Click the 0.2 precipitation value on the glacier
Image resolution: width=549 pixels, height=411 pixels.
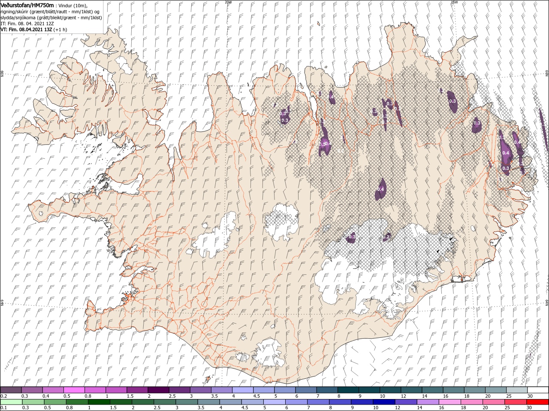tap(386, 236)
